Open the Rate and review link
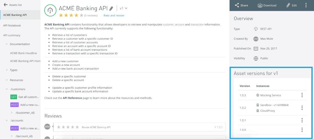The image size is (314, 139). click(x=114, y=15)
